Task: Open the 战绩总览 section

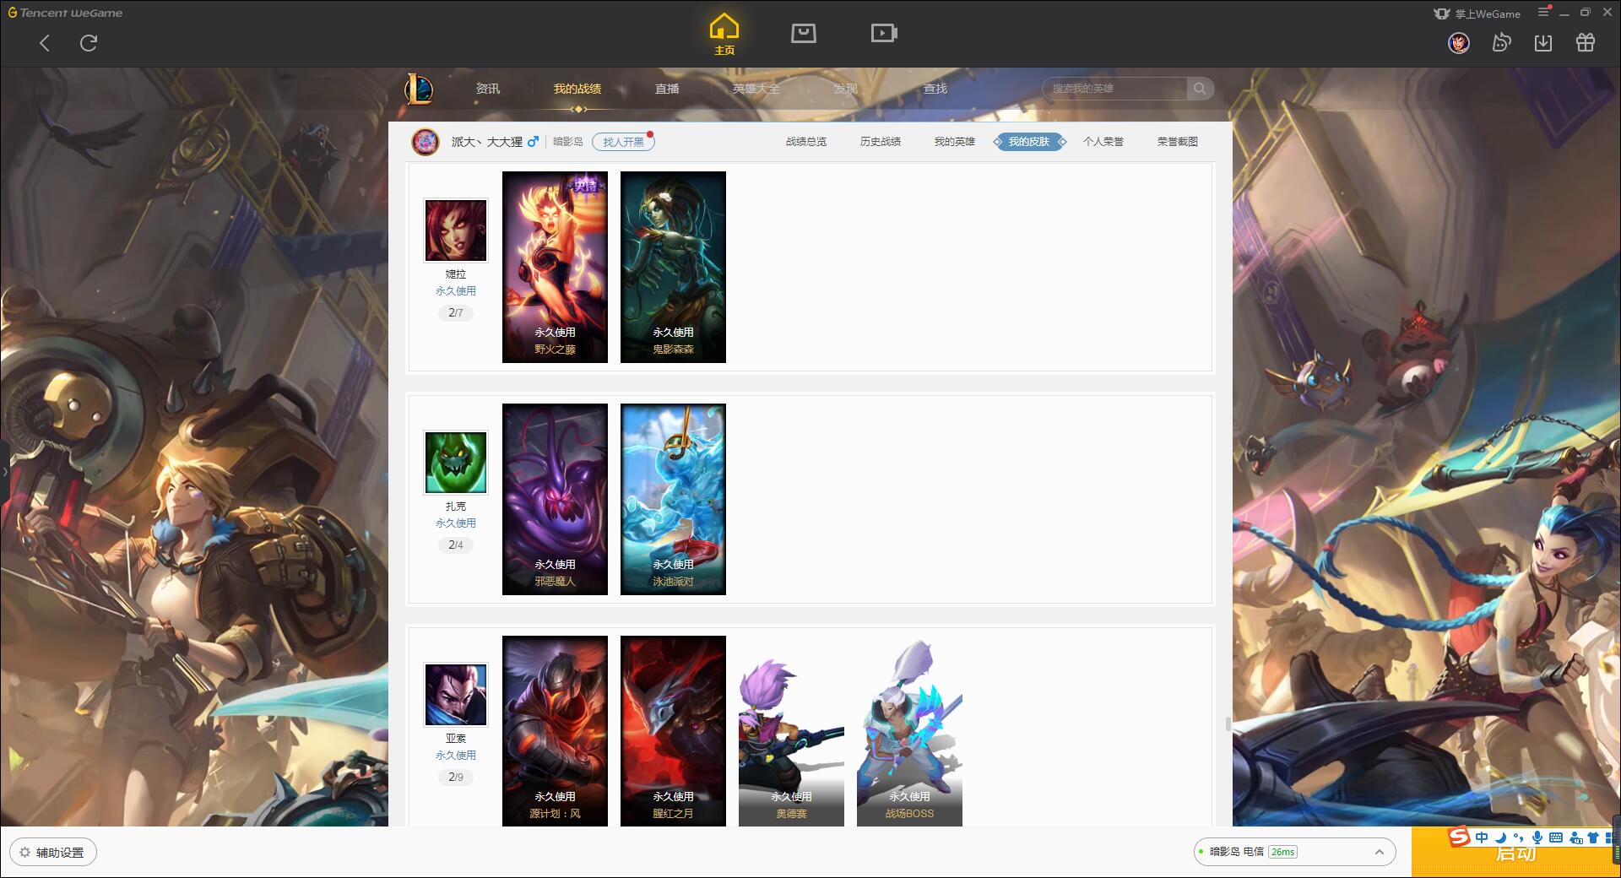Action: [x=806, y=142]
